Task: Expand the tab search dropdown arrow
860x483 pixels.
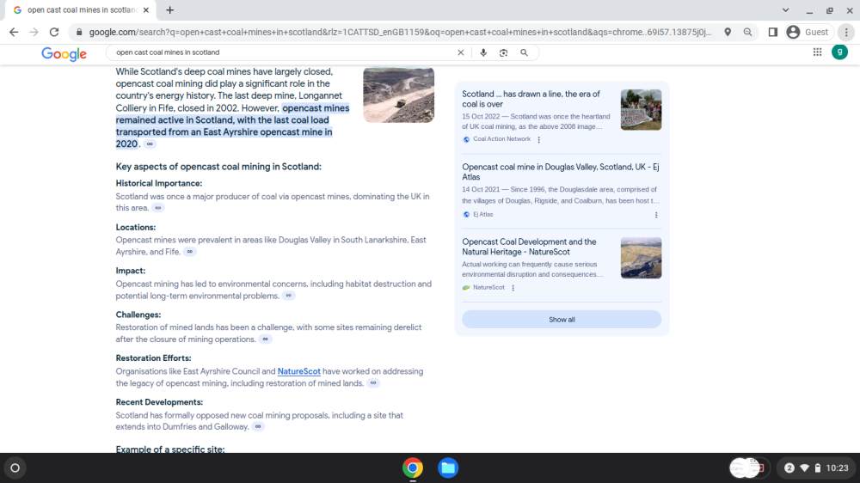Action: pyautogui.click(x=785, y=9)
